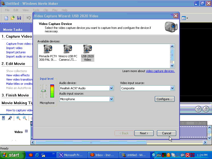Click Next to continue the wizard
Image resolution: width=212 pixels, height=159 pixels.
coord(144,133)
